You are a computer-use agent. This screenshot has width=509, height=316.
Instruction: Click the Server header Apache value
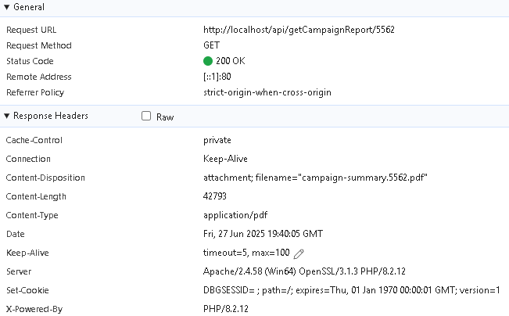tap(304, 271)
